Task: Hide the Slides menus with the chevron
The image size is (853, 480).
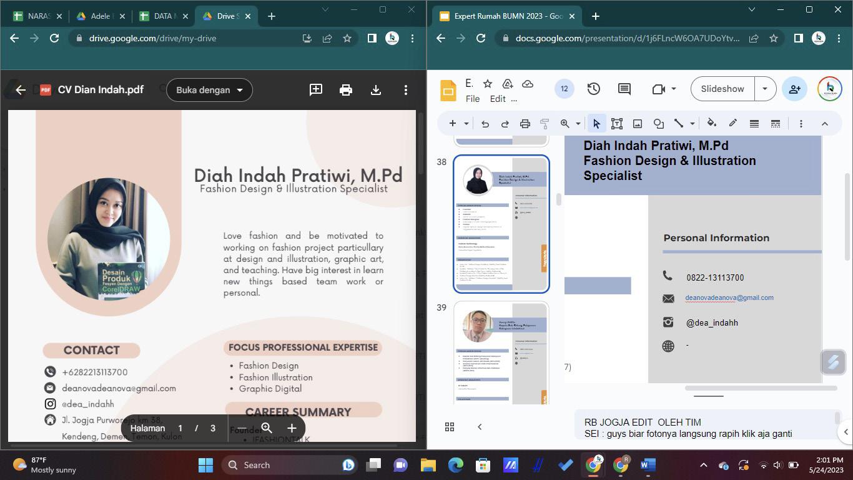Action: (x=824, y=124)
